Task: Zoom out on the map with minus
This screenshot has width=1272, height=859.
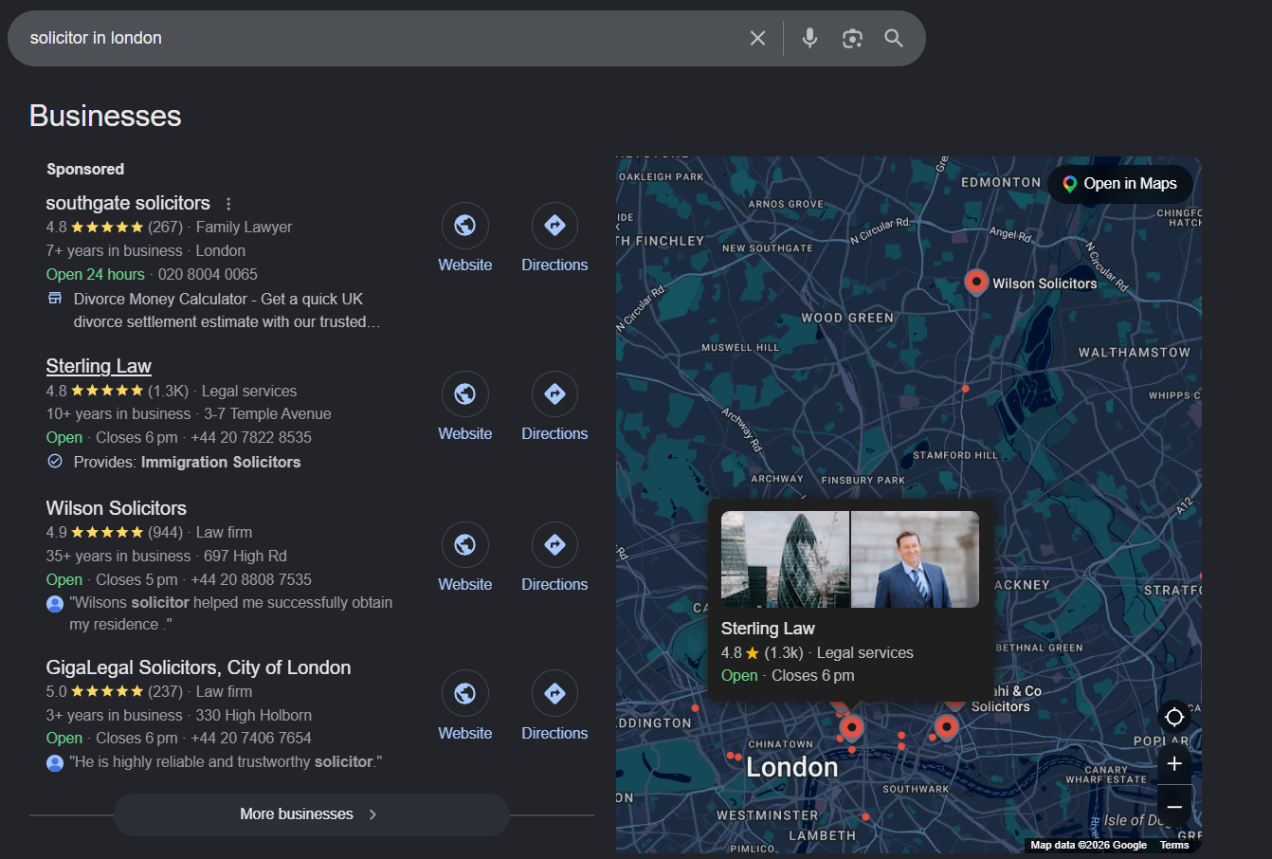Action: click(x=1174, y=807)
